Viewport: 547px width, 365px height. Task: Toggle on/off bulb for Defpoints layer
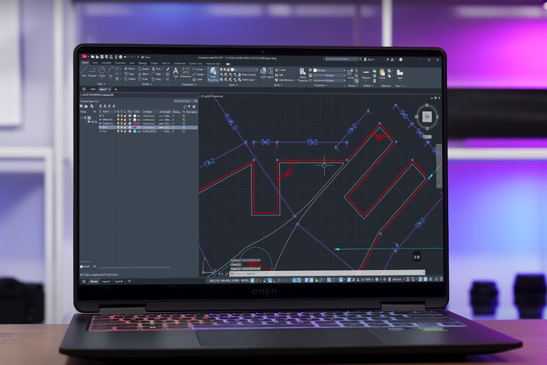pyautogui.click(x=118, y=120)
